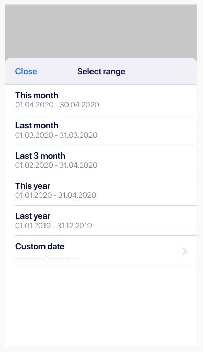Select the Last month option
The height and width of the screenshot is (352, 203).
click(101, 130)
